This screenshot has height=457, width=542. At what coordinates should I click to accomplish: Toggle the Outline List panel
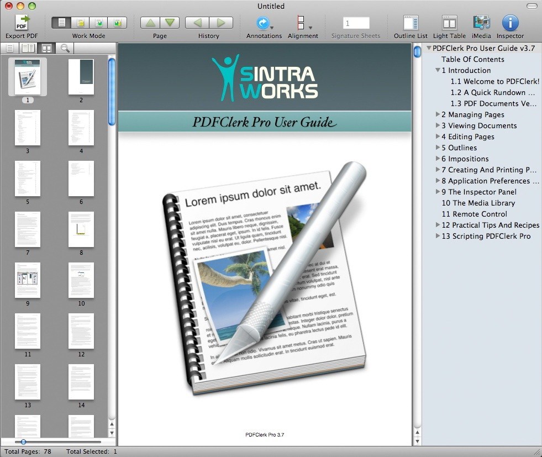pyautogui.click(x=411, y=23)
